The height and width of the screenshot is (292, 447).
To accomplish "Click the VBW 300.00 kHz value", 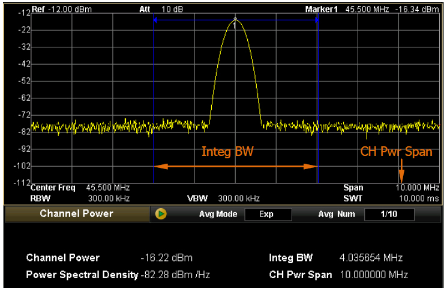I will (x=239, y=198).
